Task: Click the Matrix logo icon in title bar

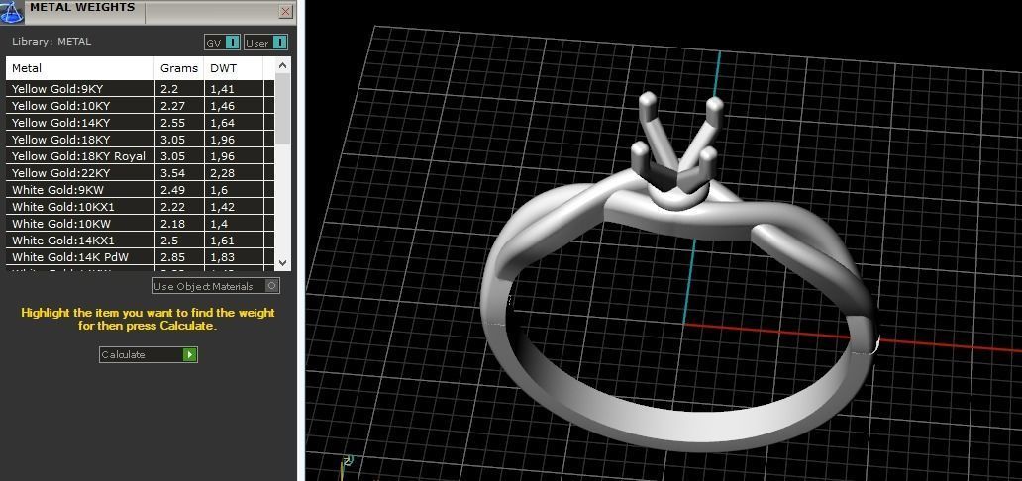Action: pos(12,12)
